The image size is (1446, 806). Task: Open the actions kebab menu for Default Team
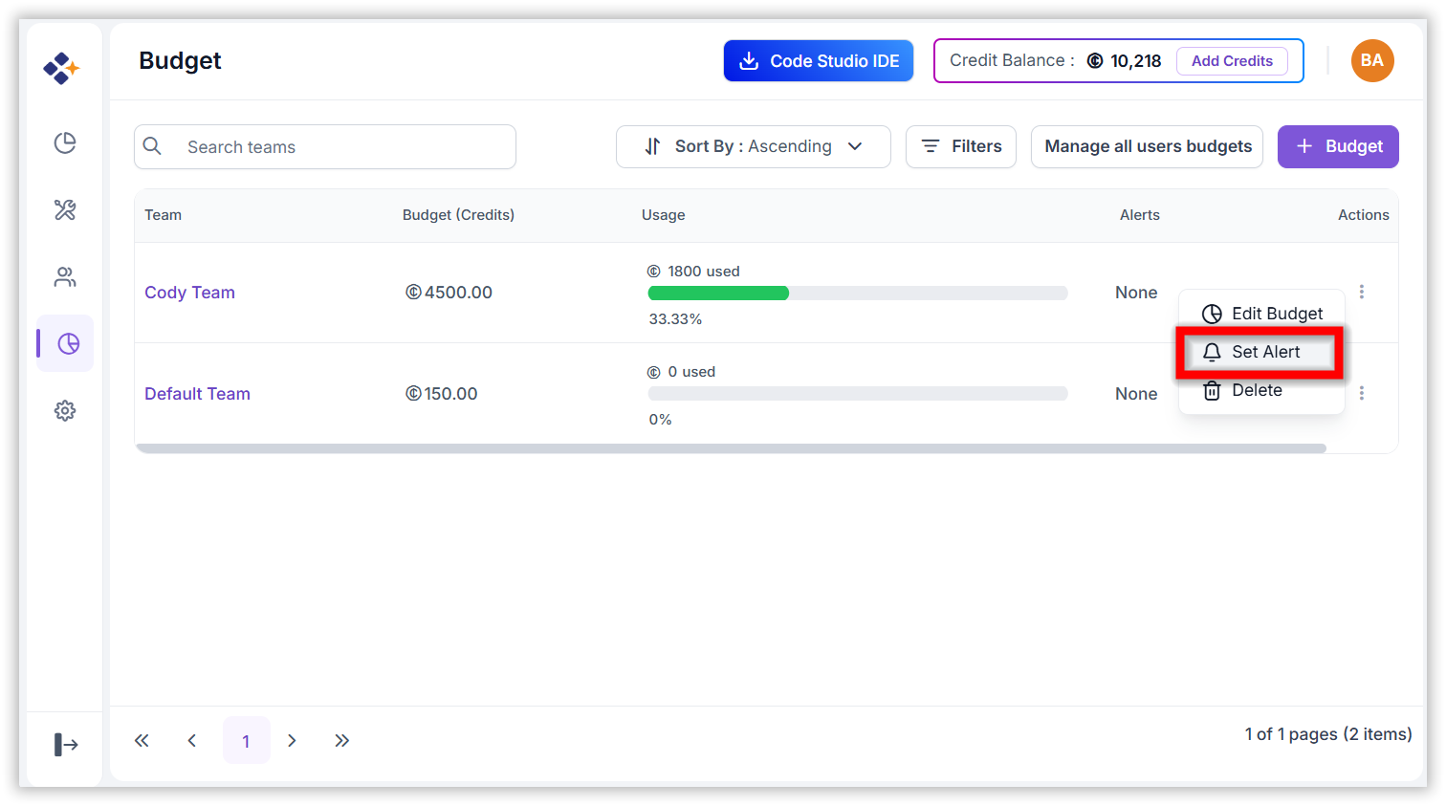pos(1362,393)
